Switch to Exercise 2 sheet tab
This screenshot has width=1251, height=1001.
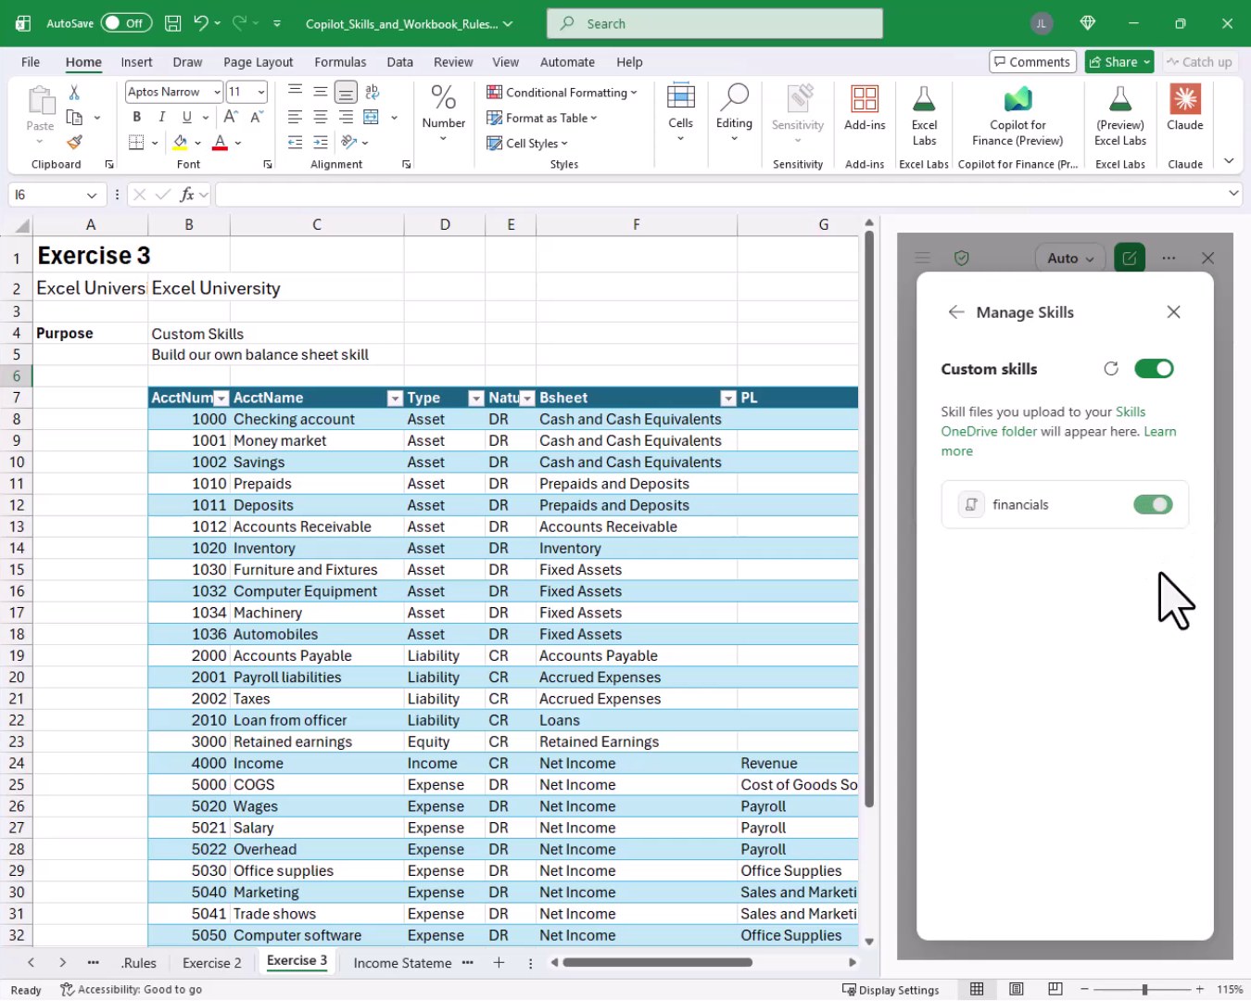coord(212,963)
